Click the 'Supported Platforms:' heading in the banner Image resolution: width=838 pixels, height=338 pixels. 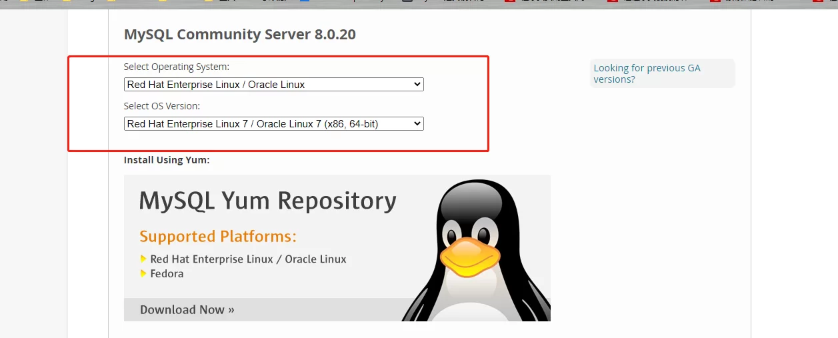tap(218, 237)
